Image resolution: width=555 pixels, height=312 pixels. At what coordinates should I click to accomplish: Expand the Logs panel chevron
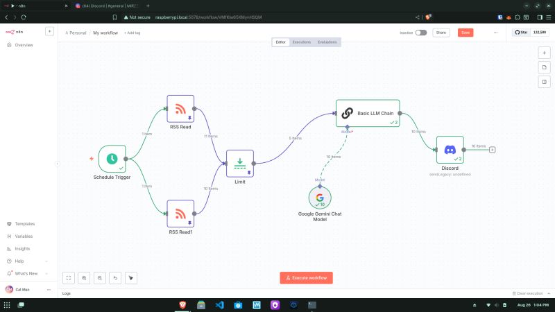click(x=549, y=293)
